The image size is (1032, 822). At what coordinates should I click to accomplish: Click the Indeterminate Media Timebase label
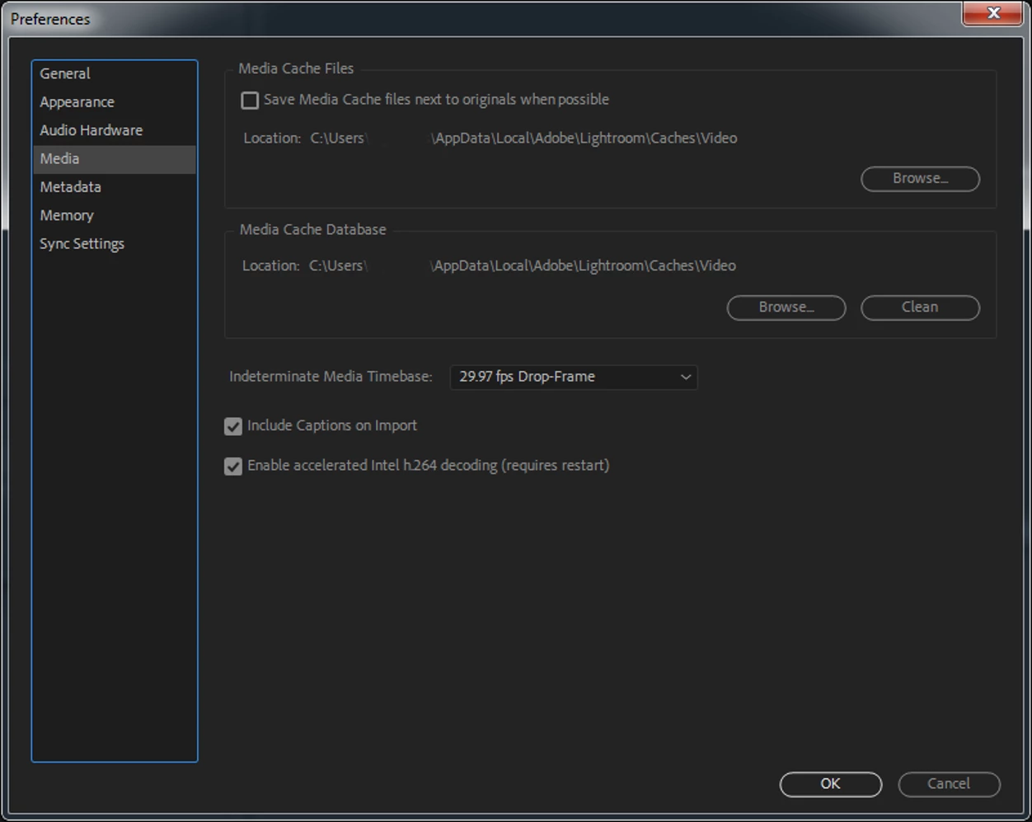pyautogui.click(x=331, y=377)
